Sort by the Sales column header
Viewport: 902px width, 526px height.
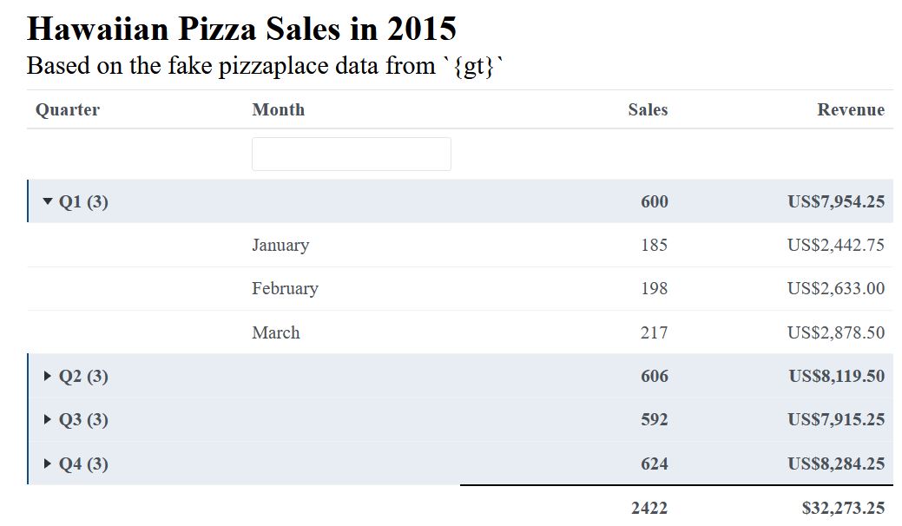(x=648, y=109)
